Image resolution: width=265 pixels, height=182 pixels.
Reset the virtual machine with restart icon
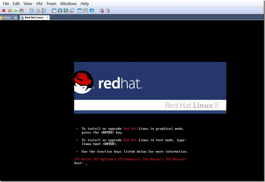coord(22,11)
